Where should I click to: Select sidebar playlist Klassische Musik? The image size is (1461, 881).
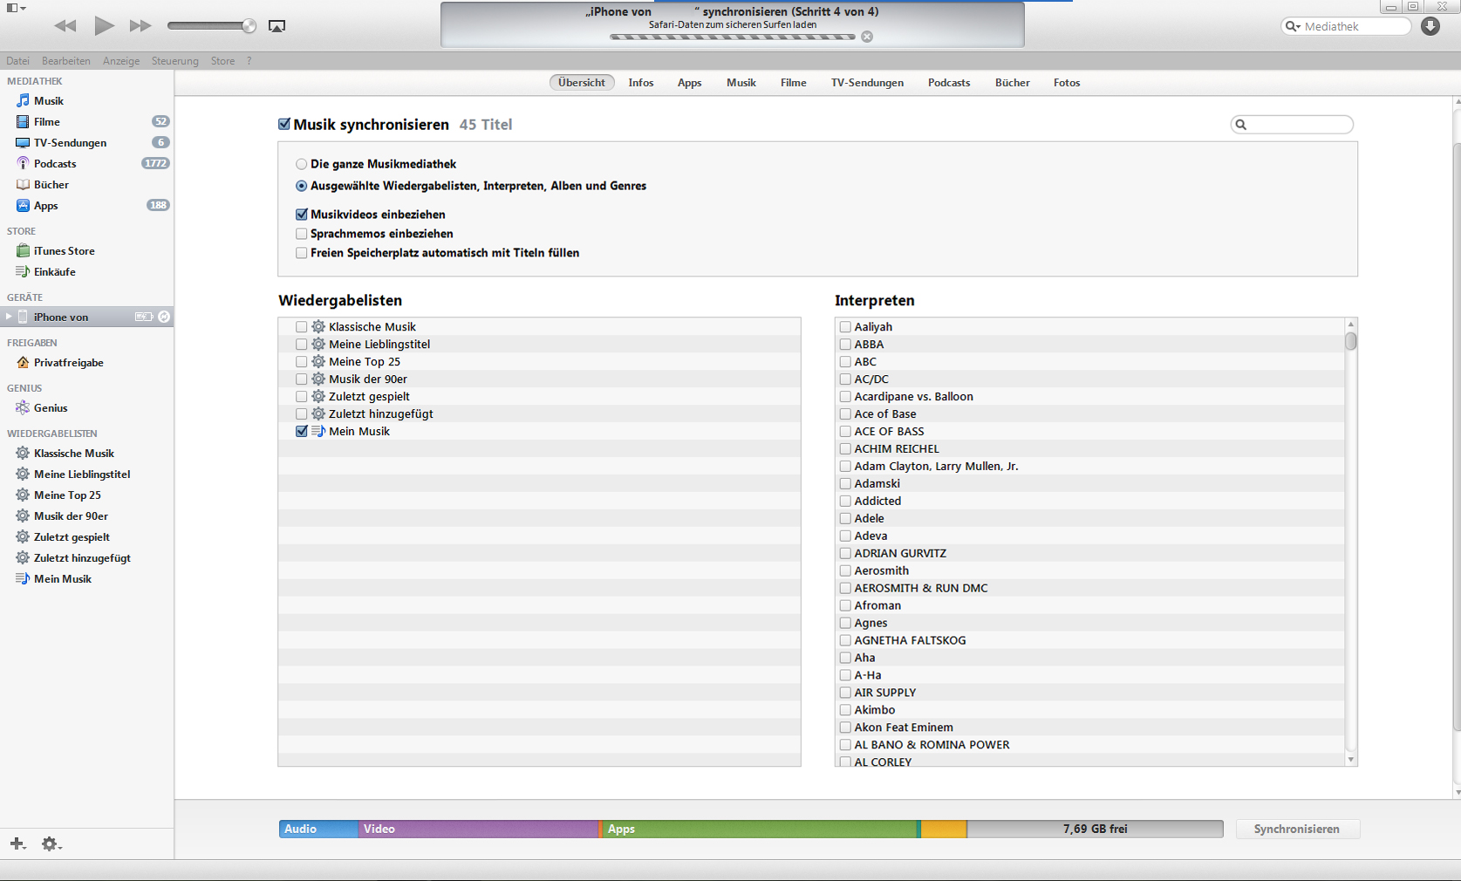click(x=86, y=454)
